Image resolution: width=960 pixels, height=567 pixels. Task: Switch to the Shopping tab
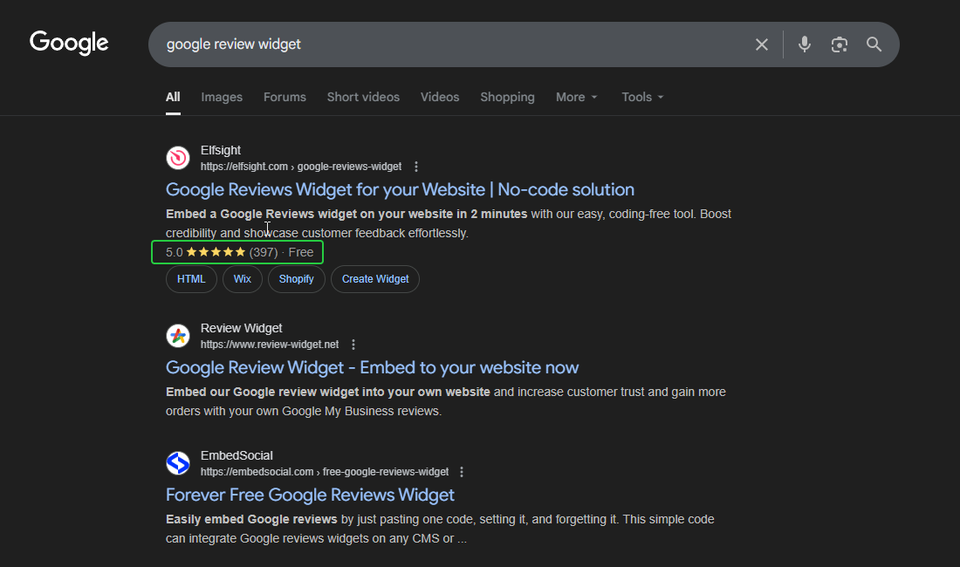click(507, 97)
